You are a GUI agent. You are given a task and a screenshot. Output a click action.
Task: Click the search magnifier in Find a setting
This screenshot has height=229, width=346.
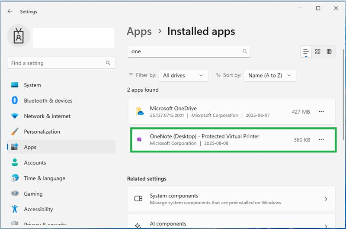108,63
